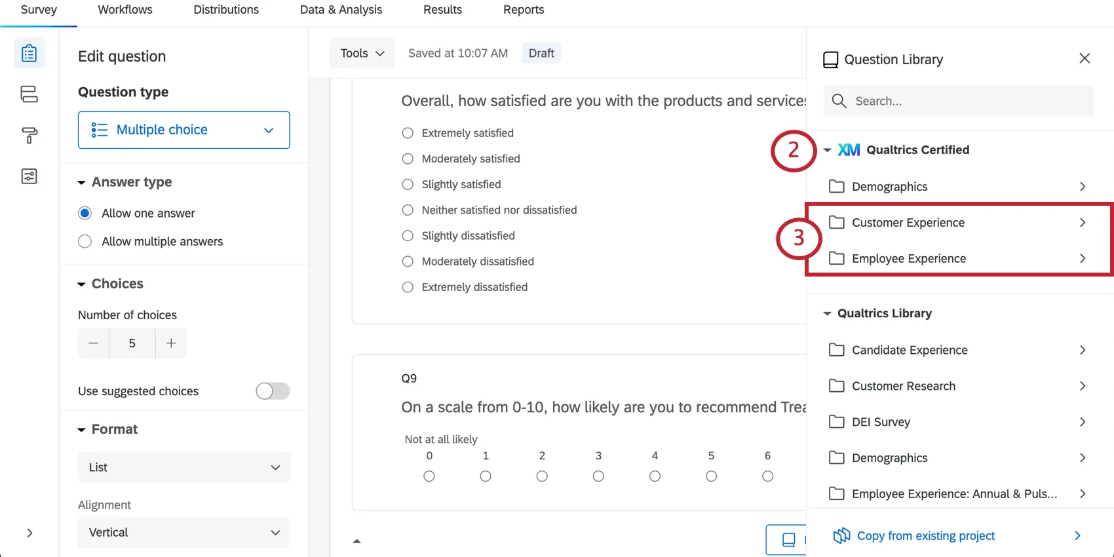Screen dimensions: 1114x557
Task: Enable the Use suggested choices toggle
Action: tap(273, 391)
